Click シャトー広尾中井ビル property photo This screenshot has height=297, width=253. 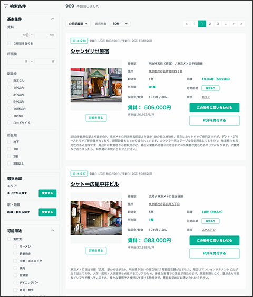[x=96, y=218]
